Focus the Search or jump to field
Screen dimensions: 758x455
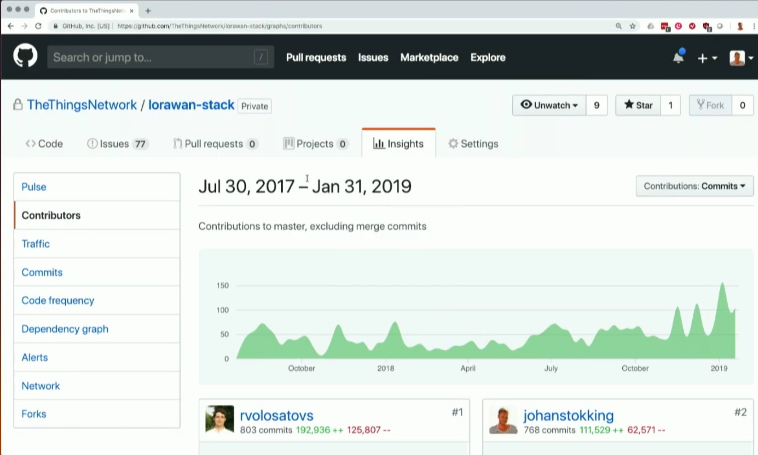(160, 57)
